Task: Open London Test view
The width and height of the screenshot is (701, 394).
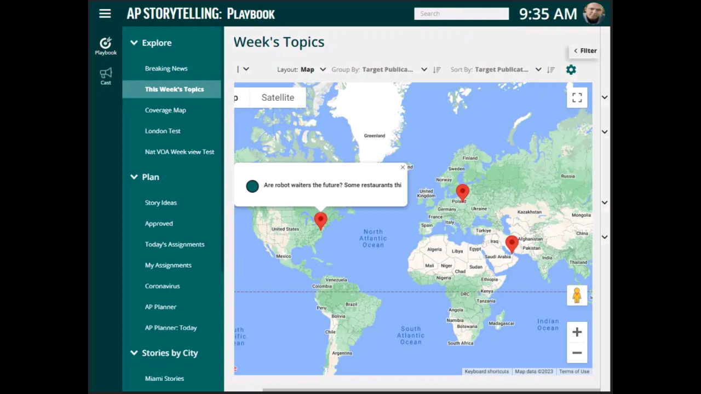Action: [163, 131]
